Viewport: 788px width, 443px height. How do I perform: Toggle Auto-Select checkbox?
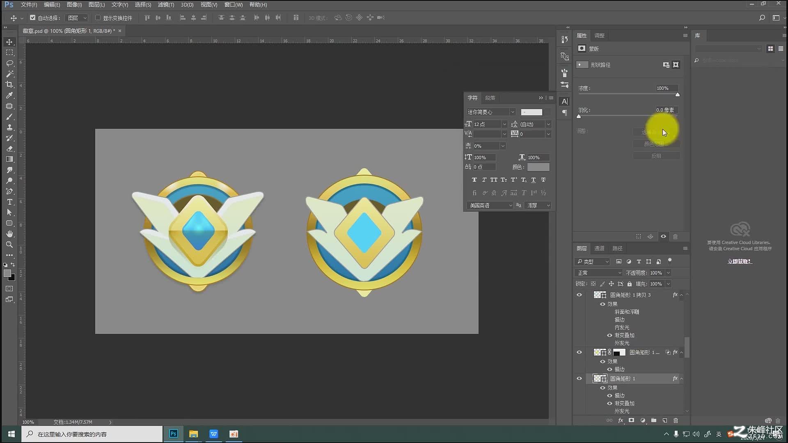[33, 18]
